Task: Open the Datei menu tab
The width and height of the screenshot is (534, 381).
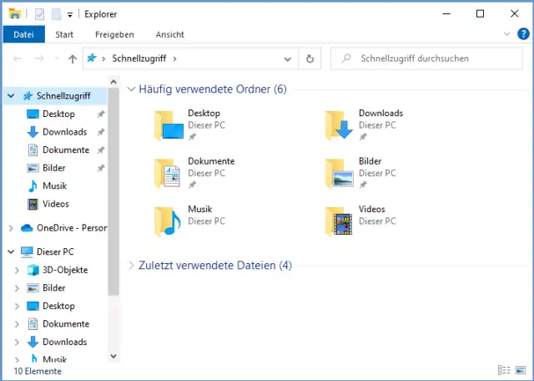Action: (x=23, y=34)
